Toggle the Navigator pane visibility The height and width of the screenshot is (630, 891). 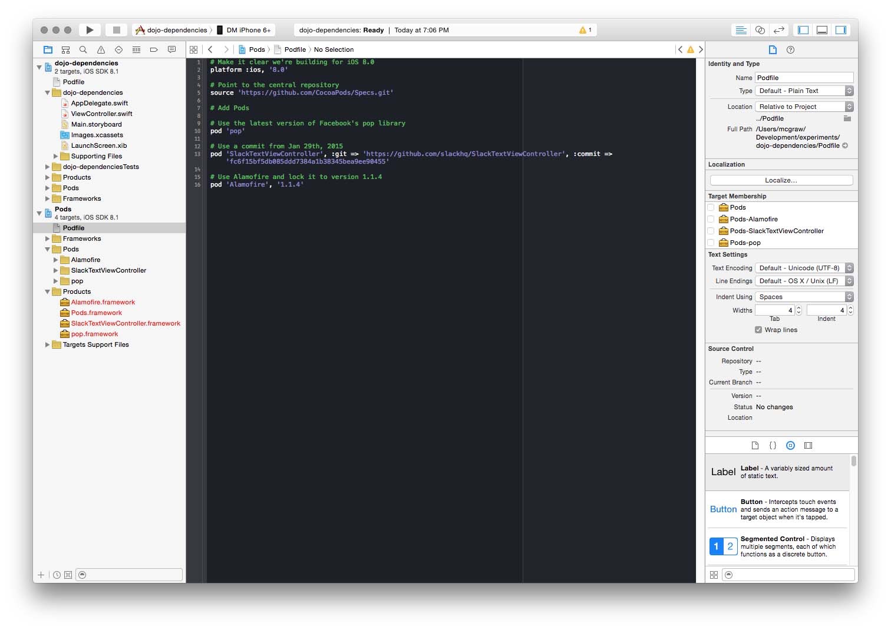(803, 30)
